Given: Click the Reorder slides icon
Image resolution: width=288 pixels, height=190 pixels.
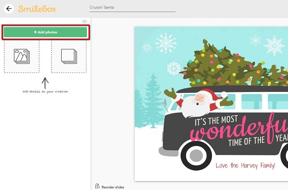Looking at the screenshot, I should (x=97, y=186).
